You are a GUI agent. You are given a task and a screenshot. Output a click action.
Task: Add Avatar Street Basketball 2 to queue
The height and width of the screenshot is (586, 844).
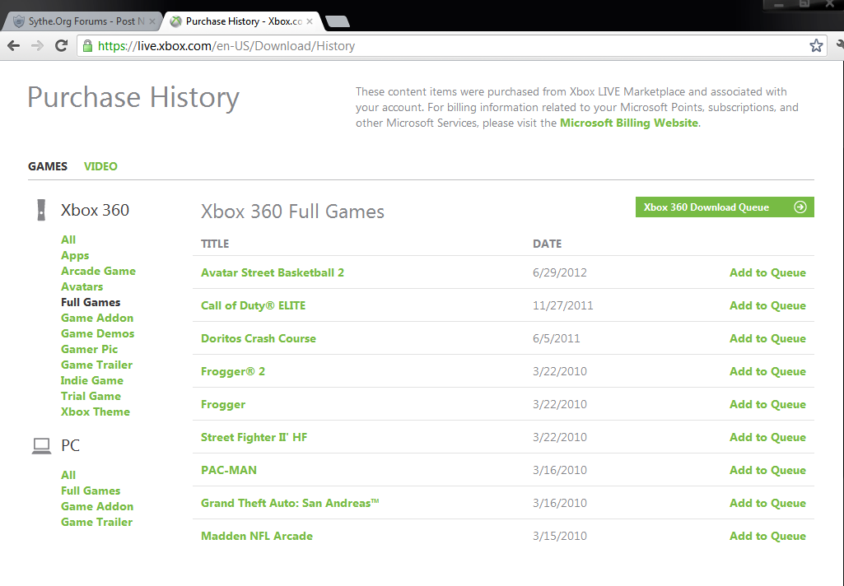[767, 272]
